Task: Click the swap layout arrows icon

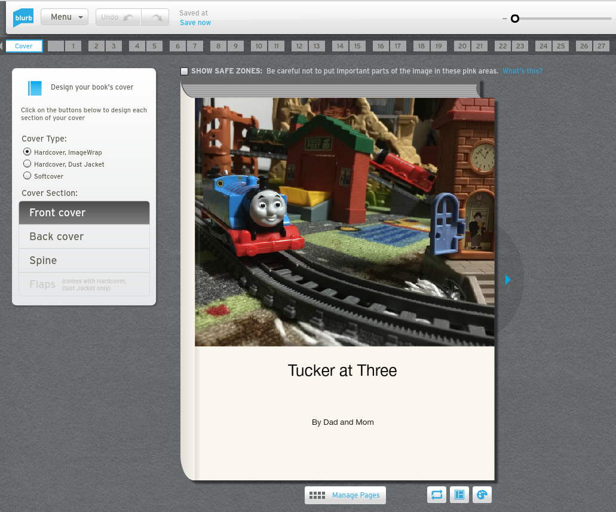Action: pyautogui.click(x=437, y=495)
